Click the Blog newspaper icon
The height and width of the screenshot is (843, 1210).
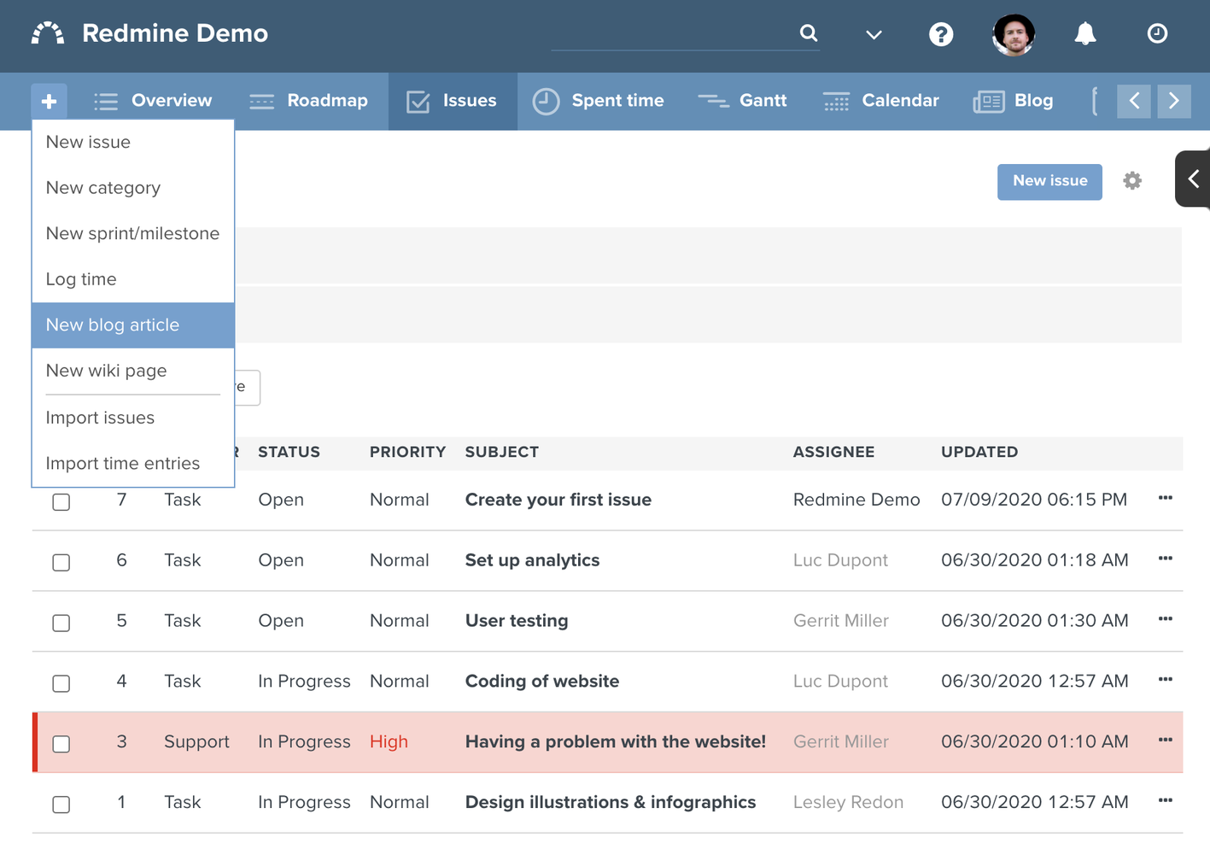click(x=989, y=102)
